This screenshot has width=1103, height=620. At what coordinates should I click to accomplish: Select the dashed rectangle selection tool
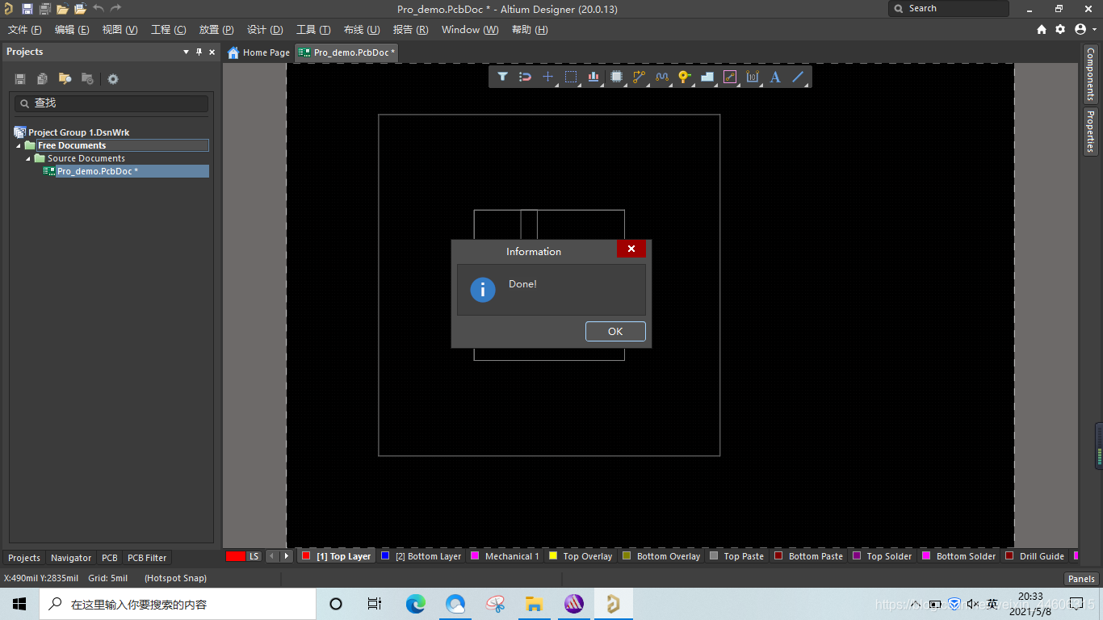coord(571,77)
